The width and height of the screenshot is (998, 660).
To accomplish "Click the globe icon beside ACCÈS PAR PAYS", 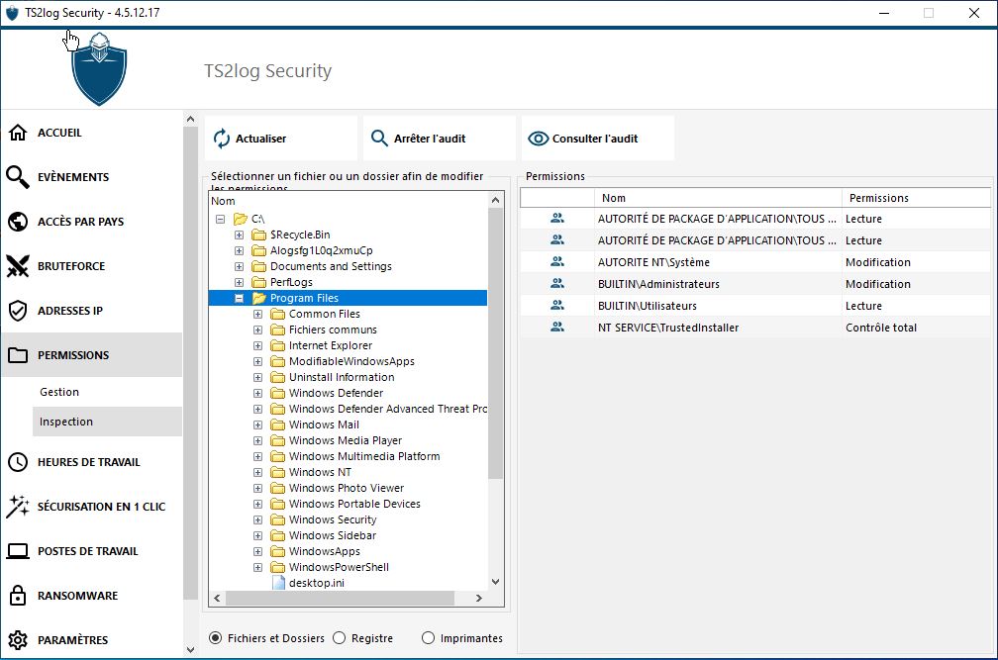I will click(18, 222).
